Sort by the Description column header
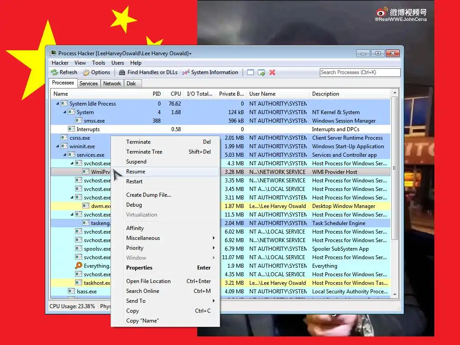This screenshot has height=345, width=460. [x=349, y=94]
